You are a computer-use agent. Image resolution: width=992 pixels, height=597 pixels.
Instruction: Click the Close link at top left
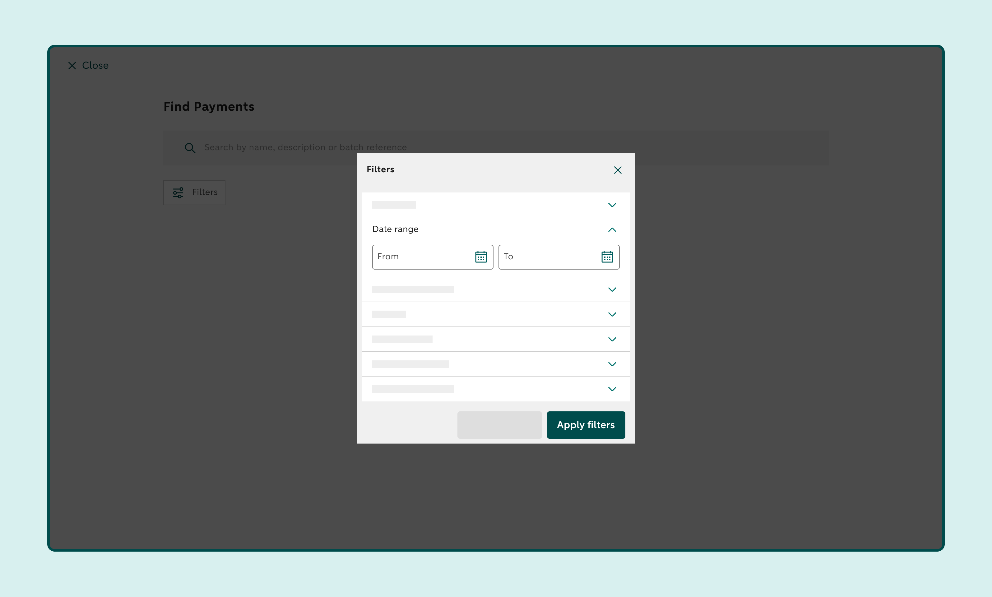coord(88,66)
